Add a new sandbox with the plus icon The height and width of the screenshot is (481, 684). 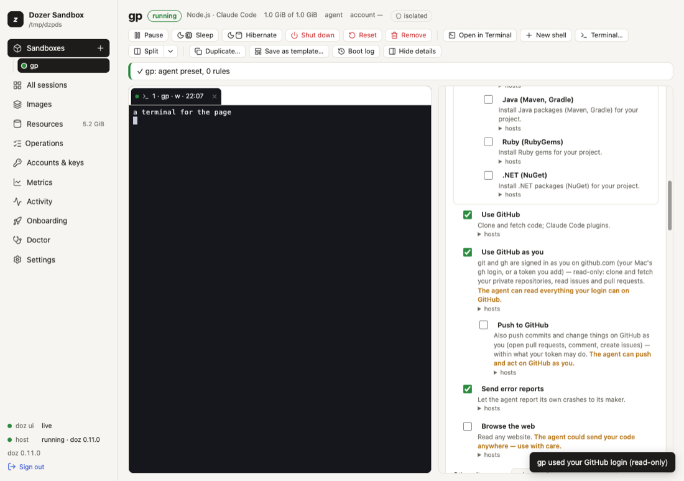100,48
